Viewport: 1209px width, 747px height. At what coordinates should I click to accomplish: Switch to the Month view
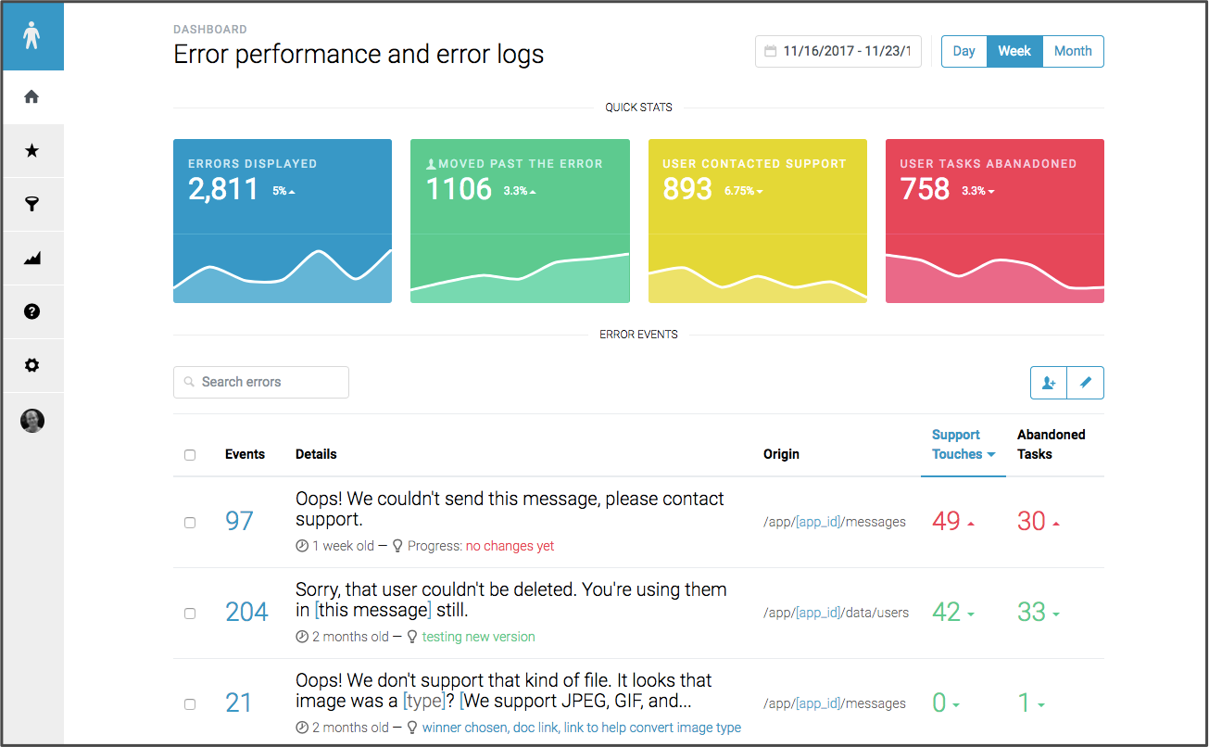pos(1073,52)
